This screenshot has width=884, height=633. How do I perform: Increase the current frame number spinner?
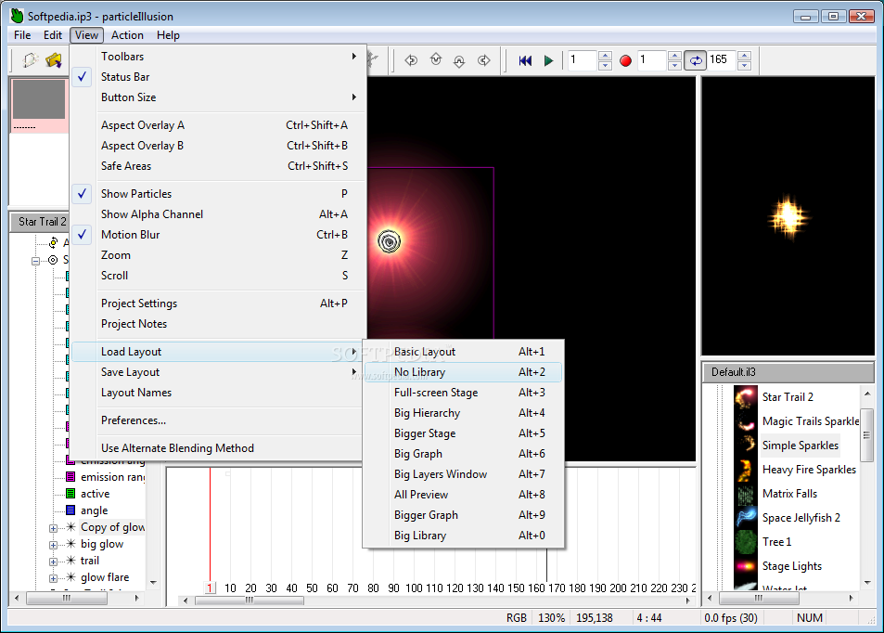click(x=605, y=56)
